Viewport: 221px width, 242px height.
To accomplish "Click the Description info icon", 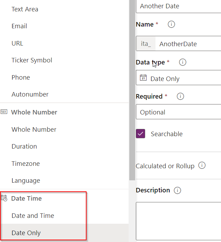I will (x=177, y=190).
